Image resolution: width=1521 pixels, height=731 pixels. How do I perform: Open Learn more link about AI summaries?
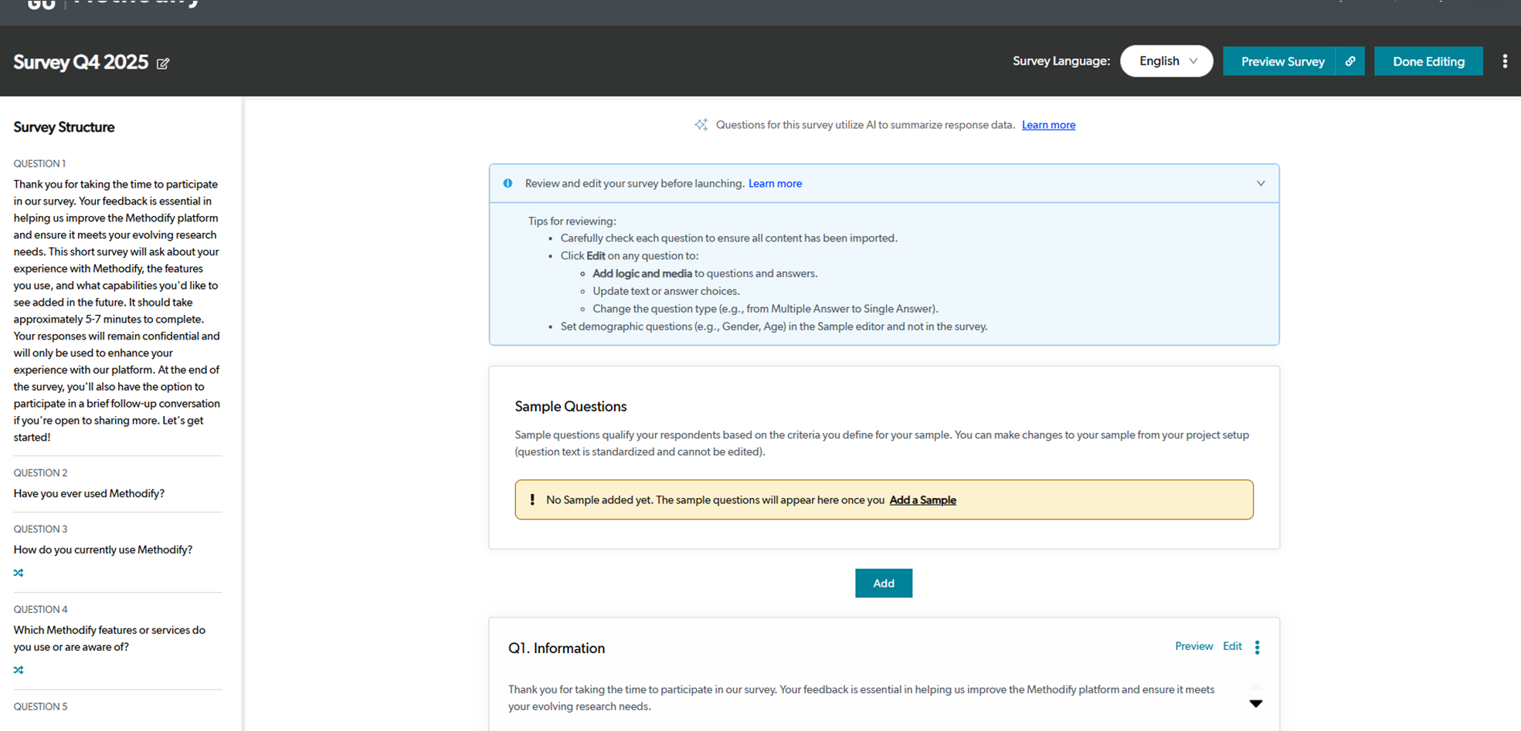point(1048,125)
